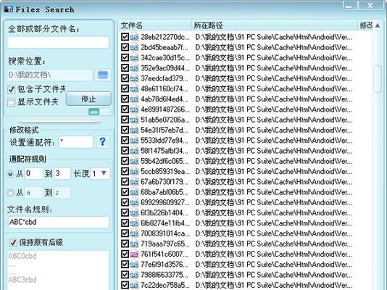Viewport: 387px width, 290px height.
Task: Select the numeric range radio button from 0 to 3
Action: (x=10, y=174)
